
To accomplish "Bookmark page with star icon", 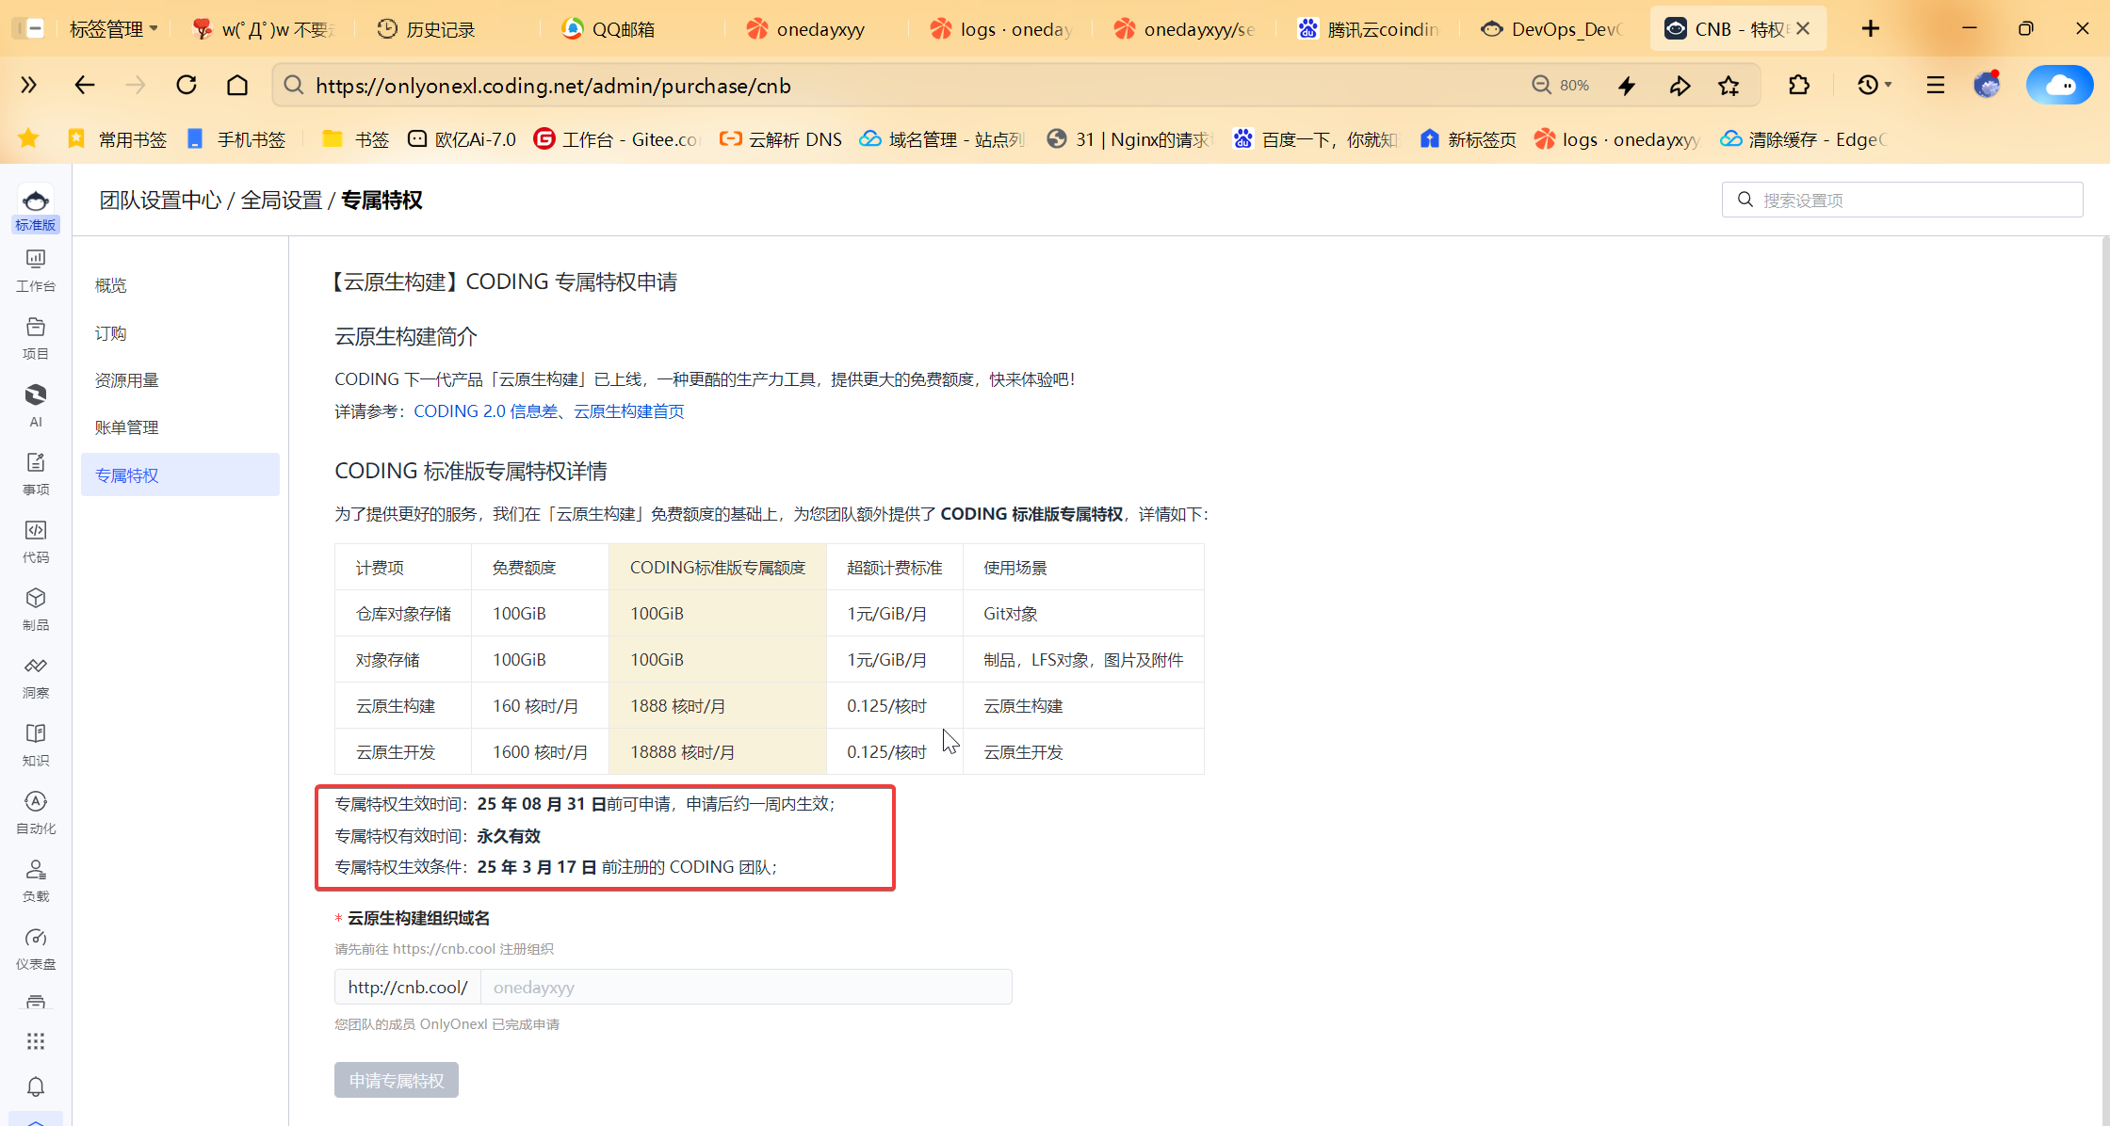I will pyautogui.click(x=1729, y=86).
